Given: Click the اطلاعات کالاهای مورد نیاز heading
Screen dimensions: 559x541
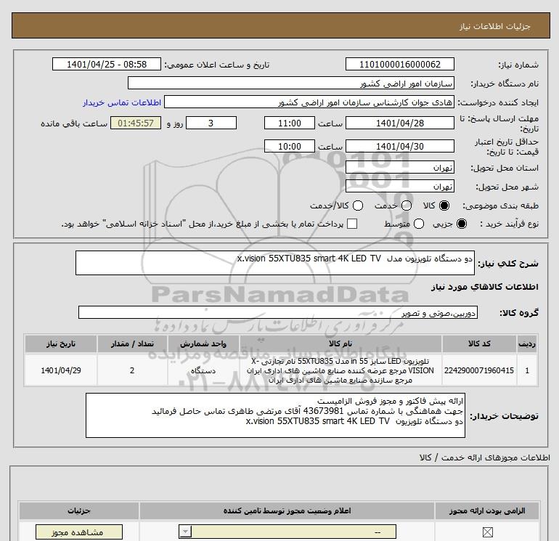Looking at the screenshot, I should [485, 287].
